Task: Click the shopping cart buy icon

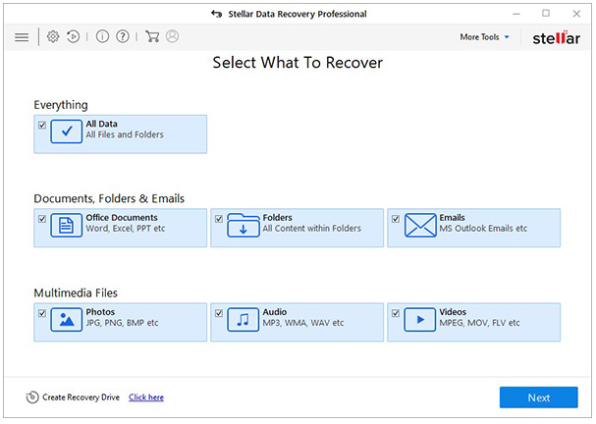Action: coord(152,36)
